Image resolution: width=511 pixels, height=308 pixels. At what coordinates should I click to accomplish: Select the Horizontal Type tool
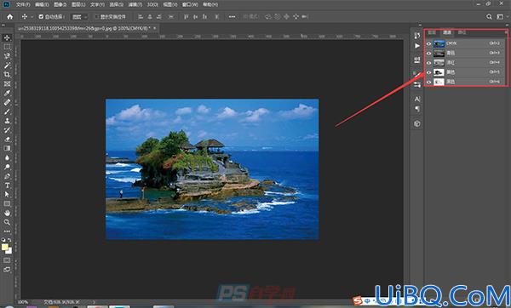coord(7,185)
